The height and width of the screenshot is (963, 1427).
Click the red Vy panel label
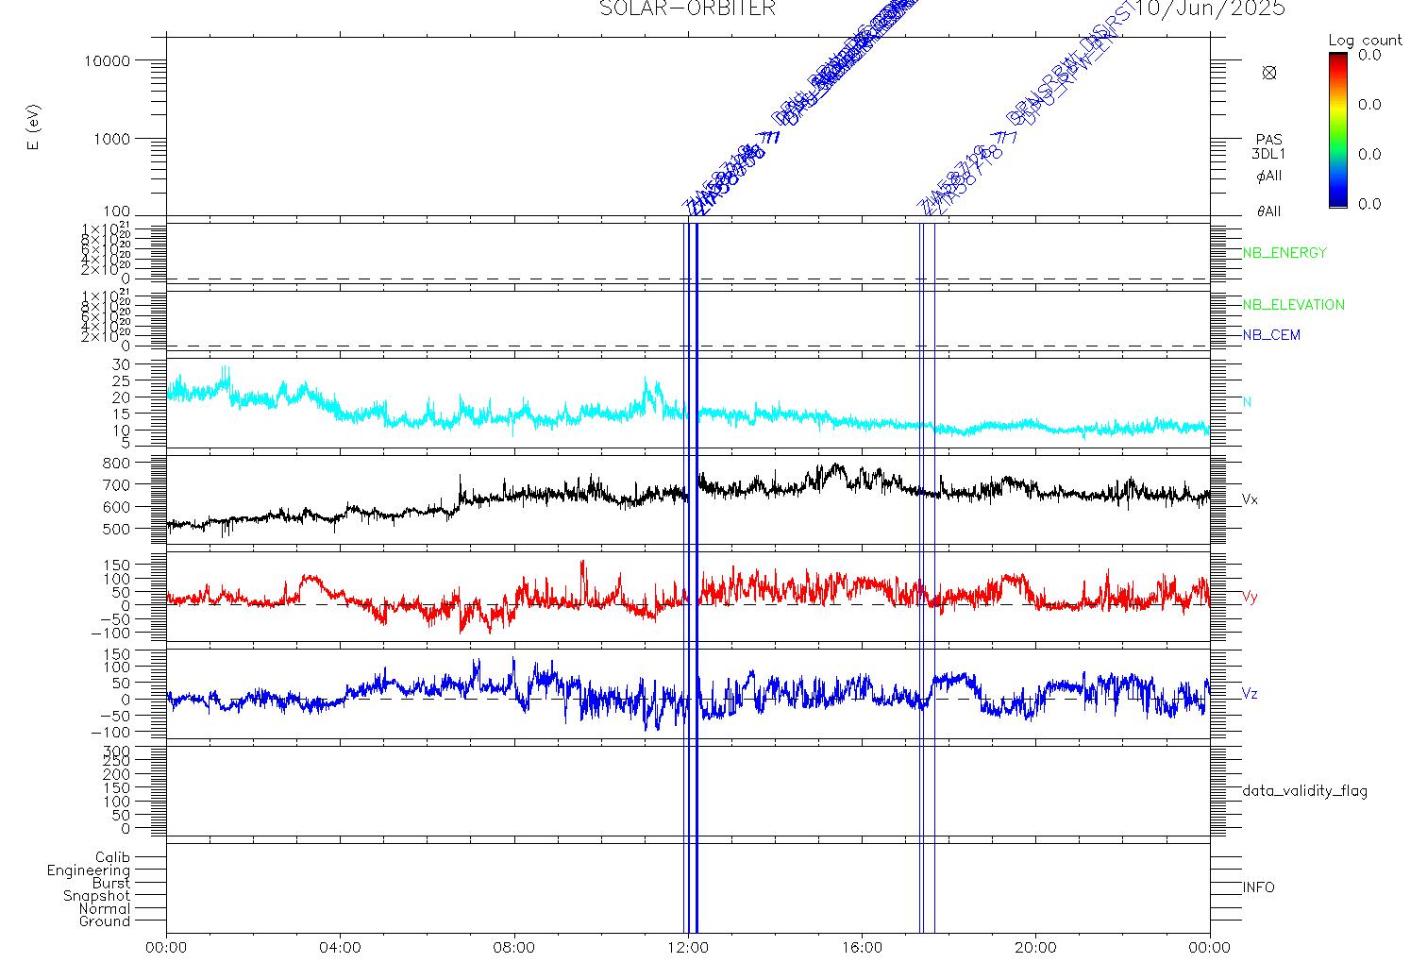point(1250,597)
